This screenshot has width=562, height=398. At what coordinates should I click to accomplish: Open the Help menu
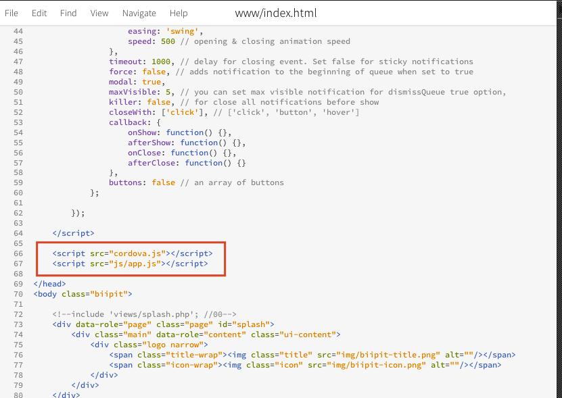click(179, 13)
